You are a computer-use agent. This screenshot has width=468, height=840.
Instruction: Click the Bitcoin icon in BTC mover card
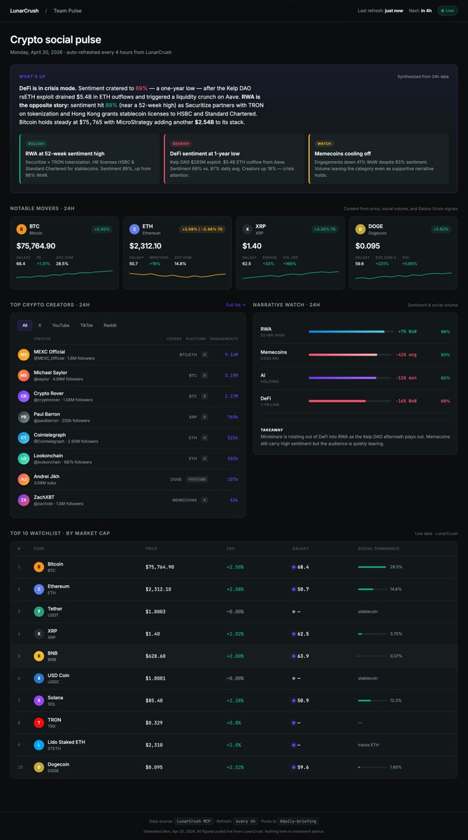coord(21,229)
